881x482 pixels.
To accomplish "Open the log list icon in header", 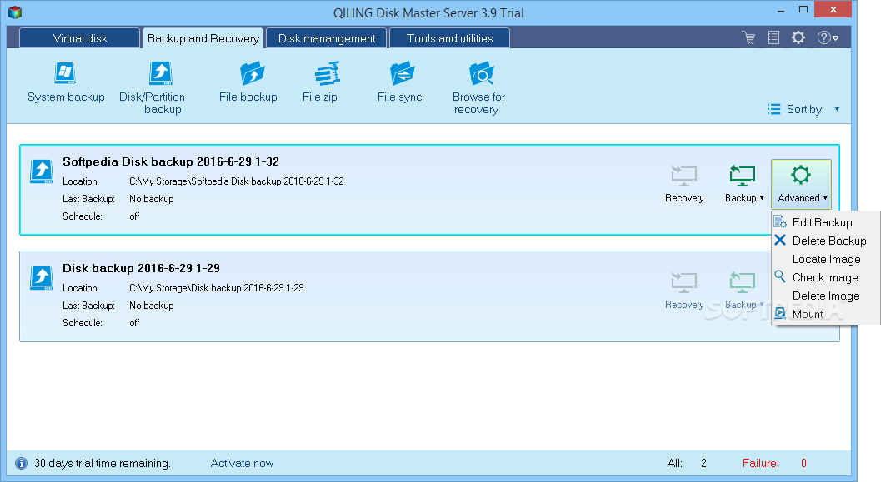I will pos(773,37).
